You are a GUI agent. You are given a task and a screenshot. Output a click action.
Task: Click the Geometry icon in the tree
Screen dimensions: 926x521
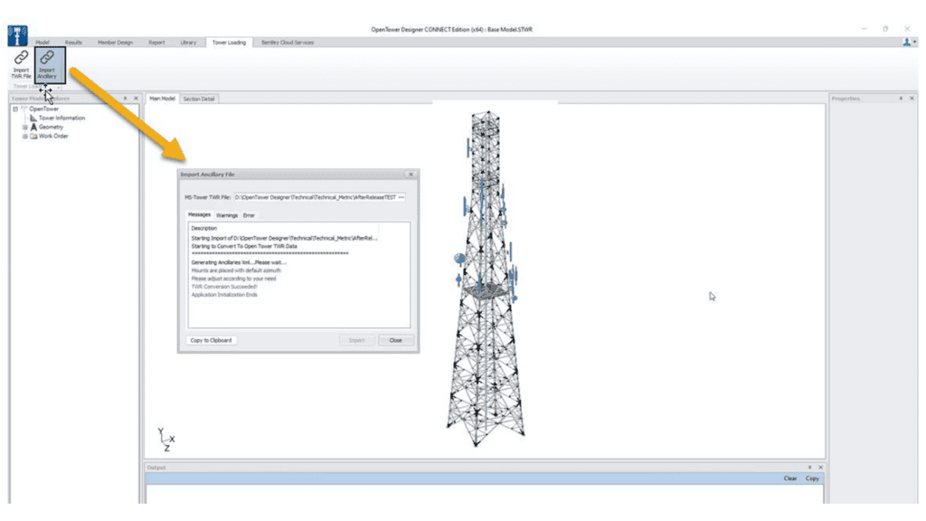(33, 128)
